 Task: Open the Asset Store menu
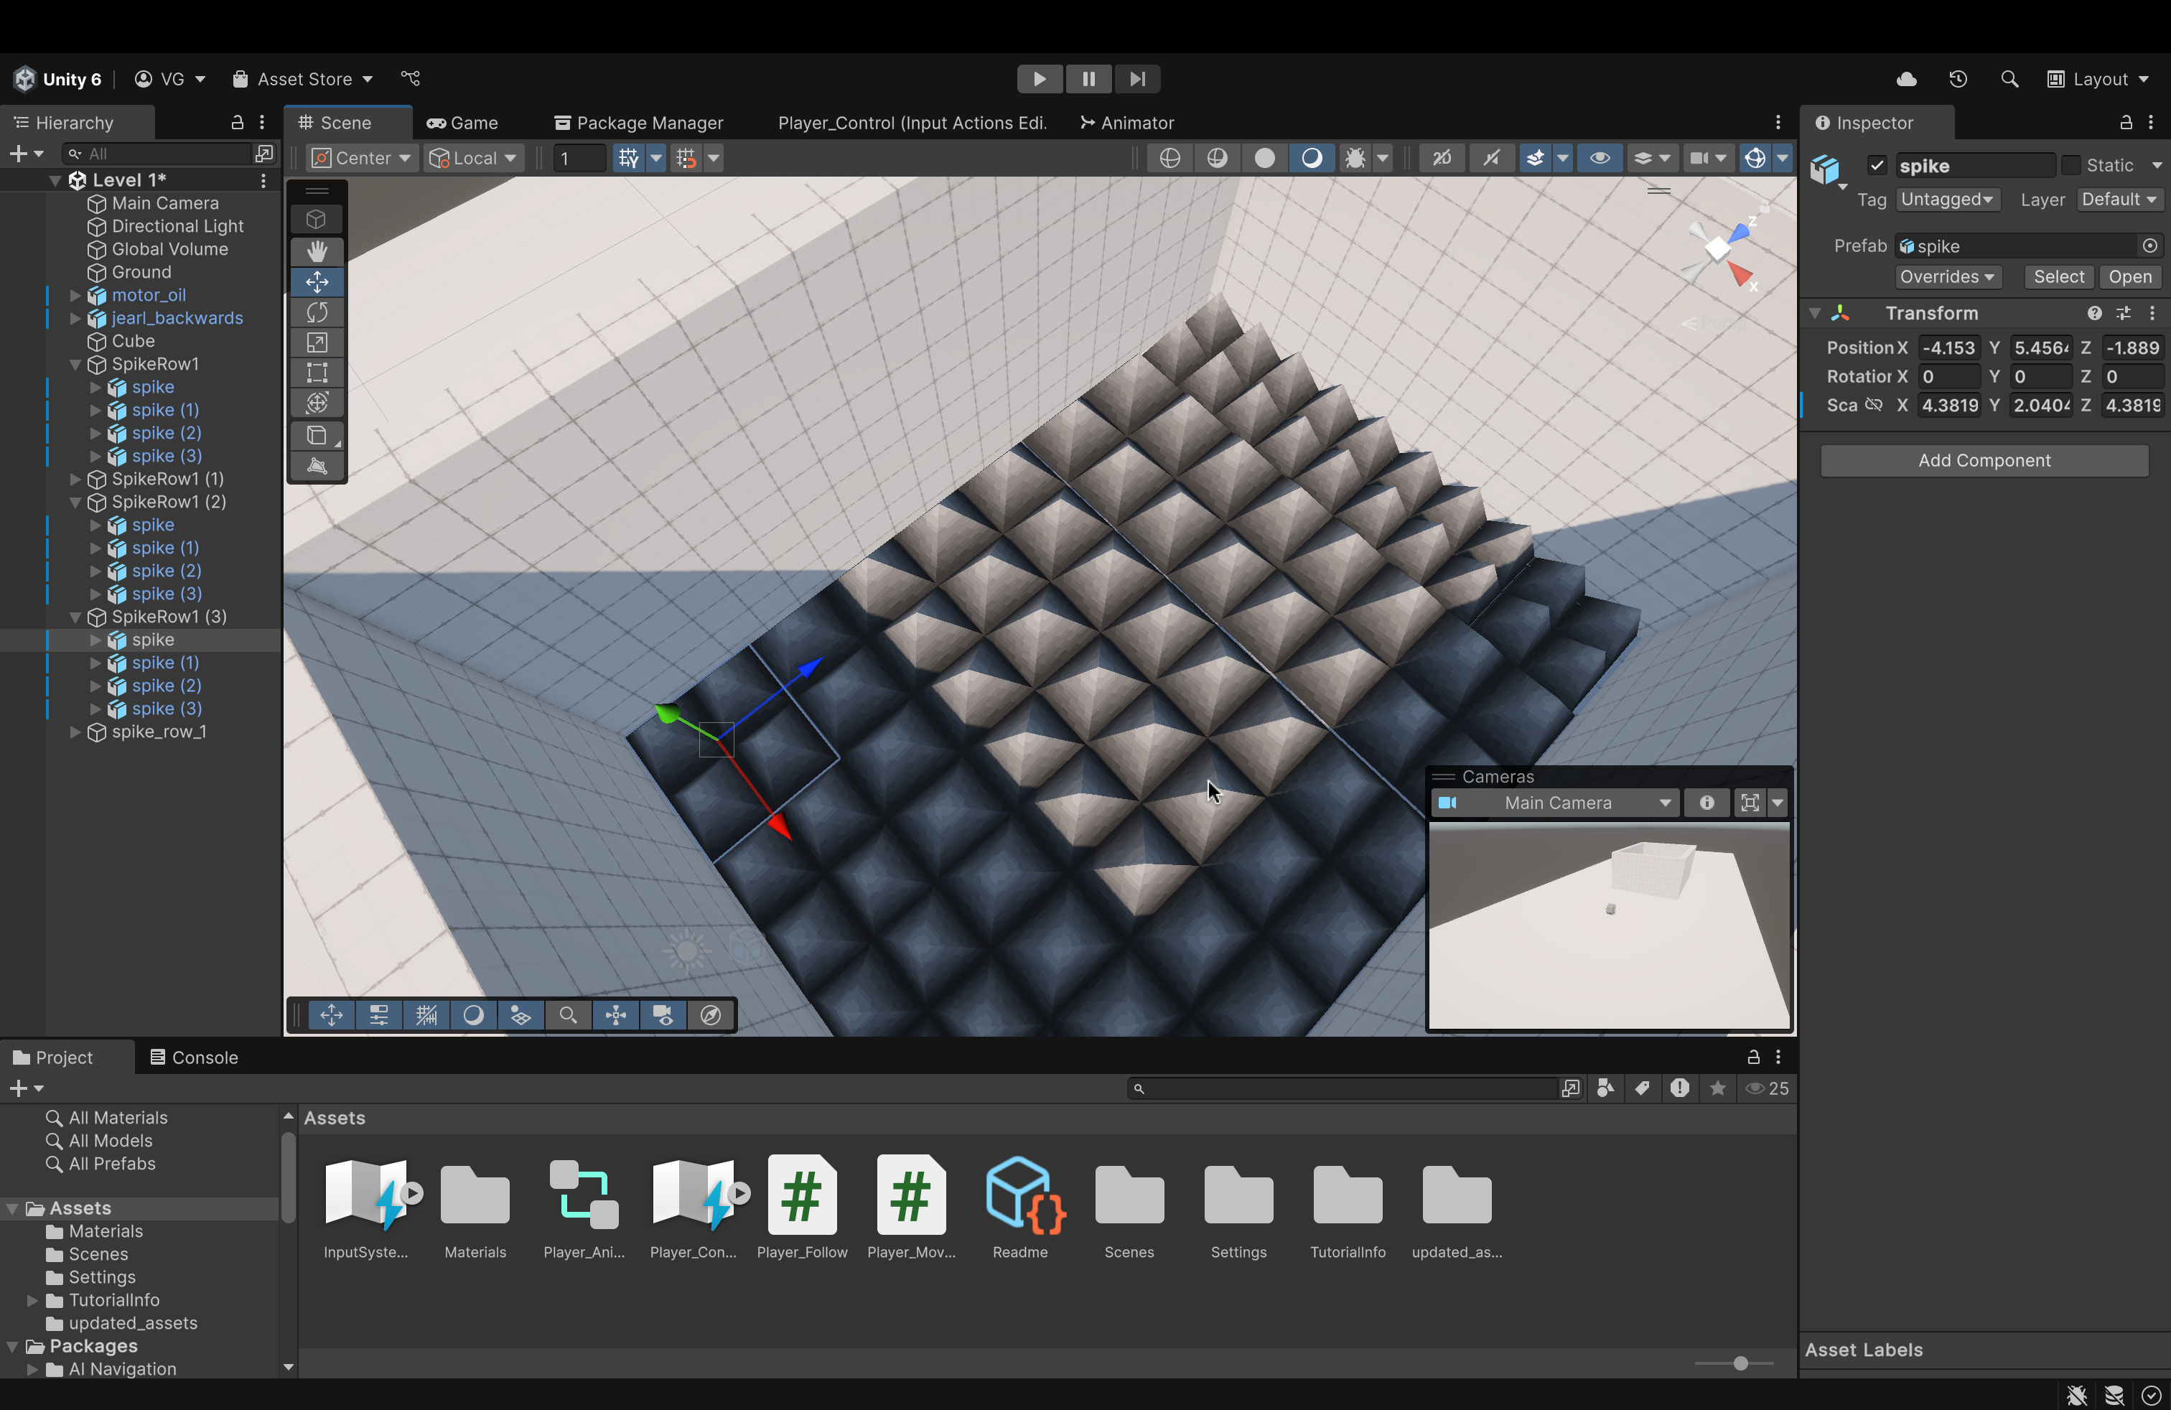click(302, 80)
